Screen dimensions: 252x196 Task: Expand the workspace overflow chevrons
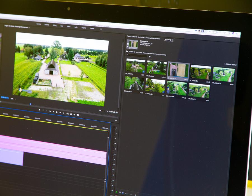(x=101, y=29)
